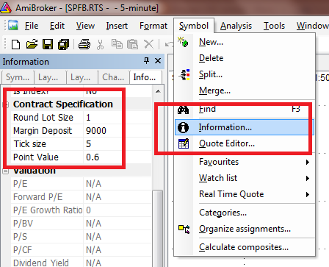Click the Forward P/E row
Viewport: 329px width, 267px height.
tap(81, 197)
